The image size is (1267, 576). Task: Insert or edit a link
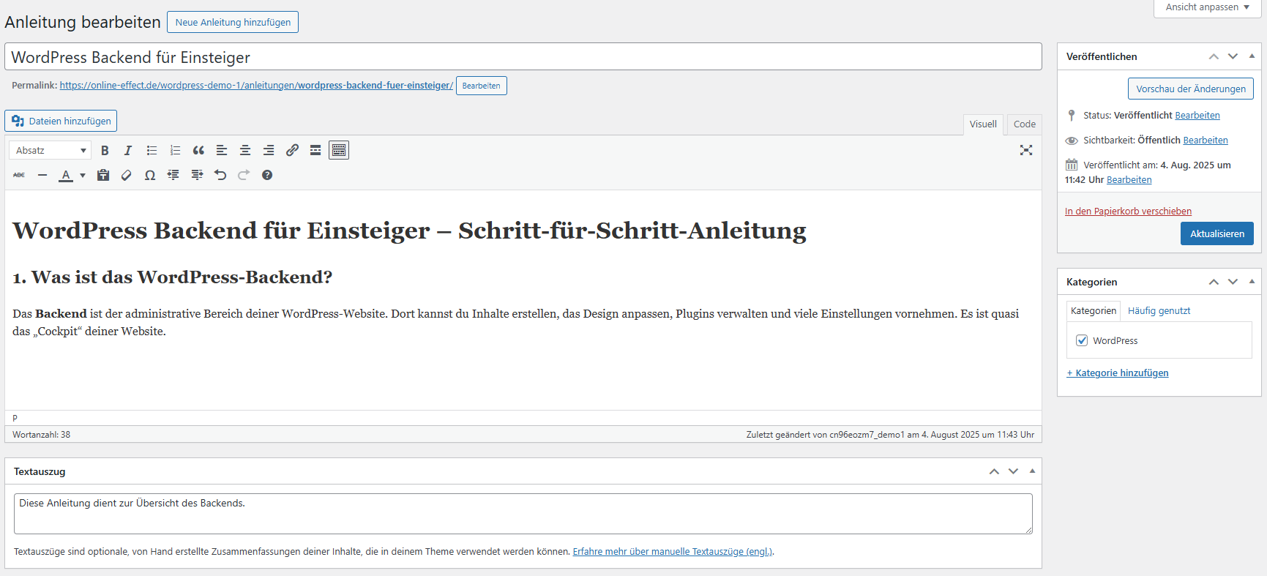pos(292,150)
